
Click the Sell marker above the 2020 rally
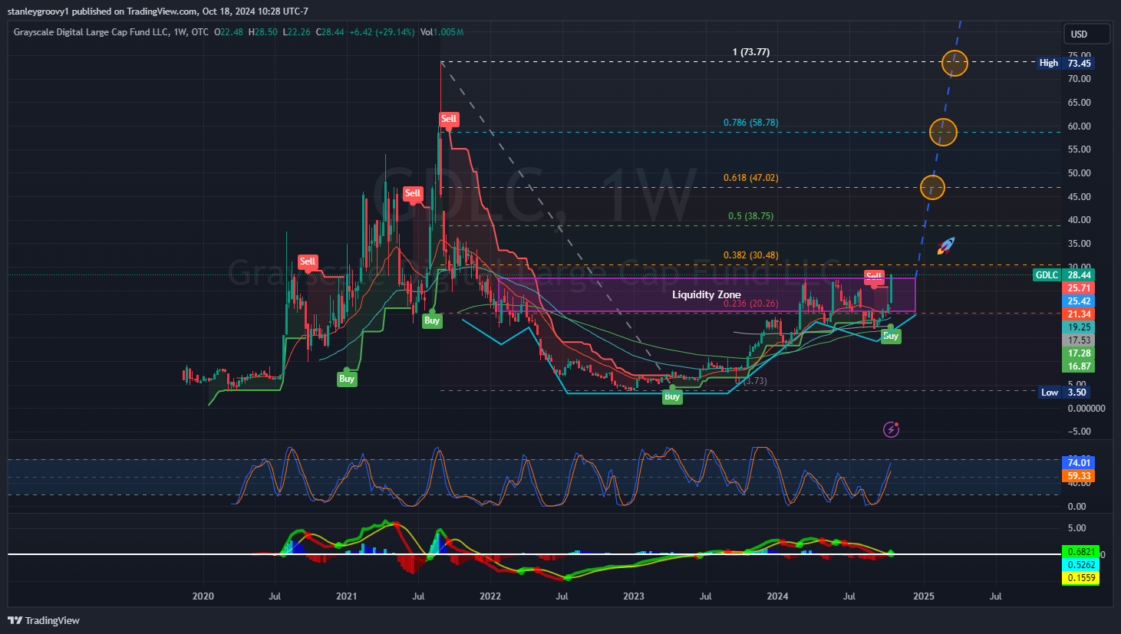point(308,261)
